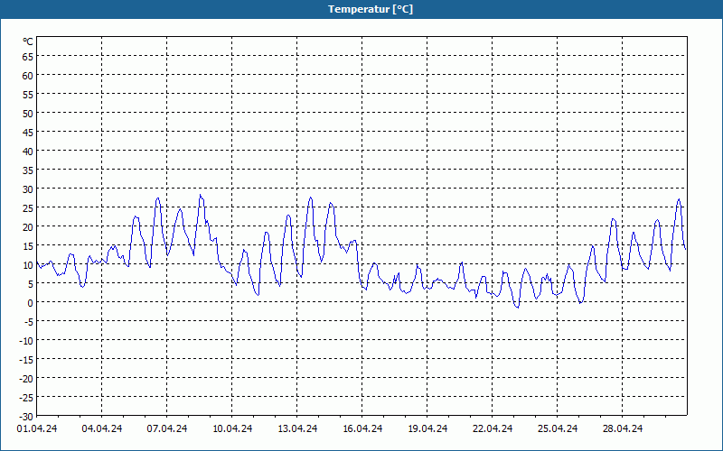
Task: Select the 10.04.24 date label
Action: click(x=232, y=428)
